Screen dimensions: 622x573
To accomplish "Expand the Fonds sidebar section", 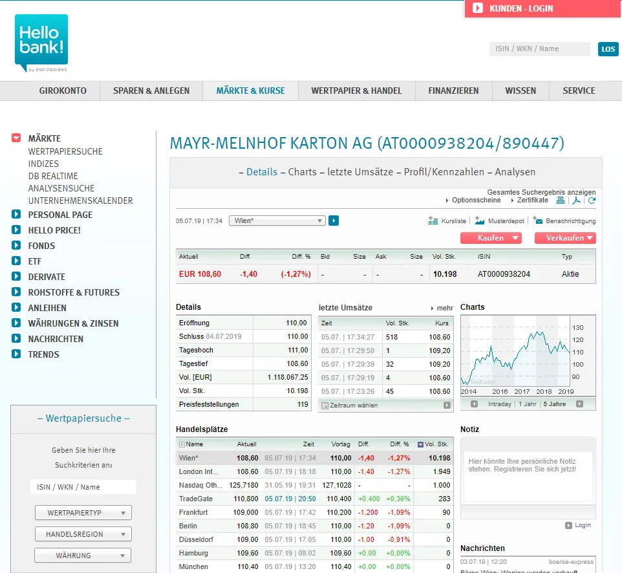I will (16, 245).
